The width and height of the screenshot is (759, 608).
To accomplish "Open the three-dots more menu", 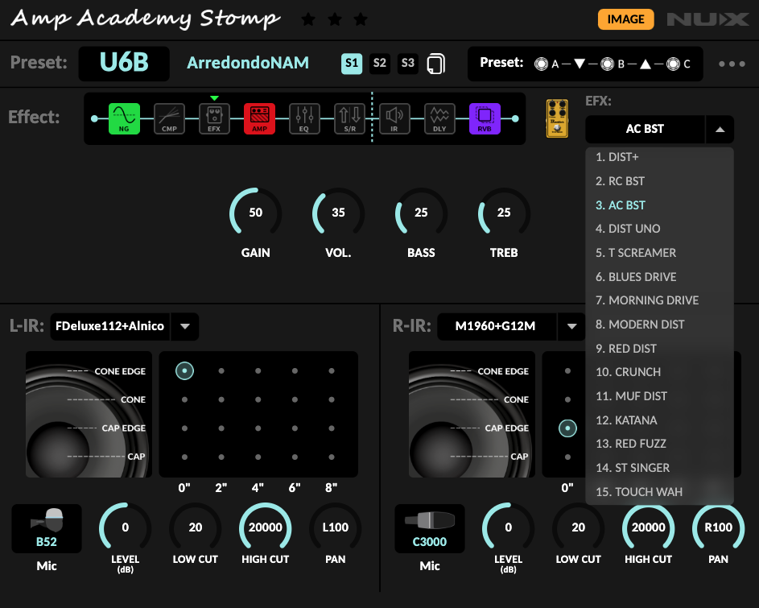I will tap(732, 64).
